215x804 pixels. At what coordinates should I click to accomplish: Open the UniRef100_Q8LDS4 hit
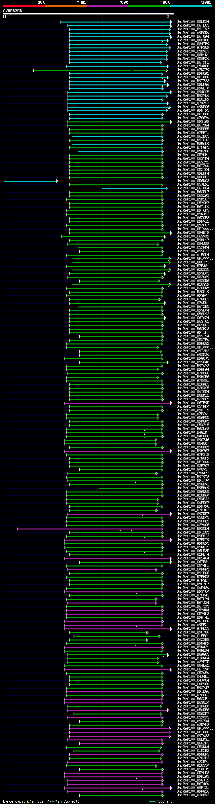pyautogui.click(x=193, y=22)
